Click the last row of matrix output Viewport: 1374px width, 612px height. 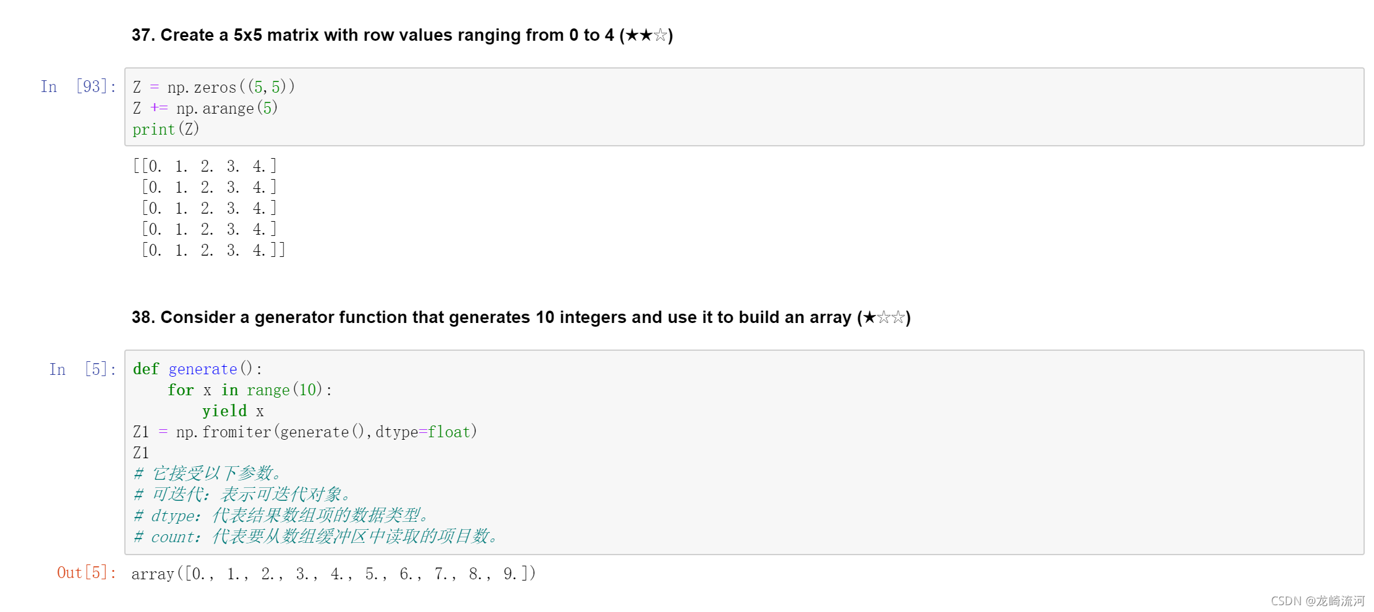(x=213, y=250)
